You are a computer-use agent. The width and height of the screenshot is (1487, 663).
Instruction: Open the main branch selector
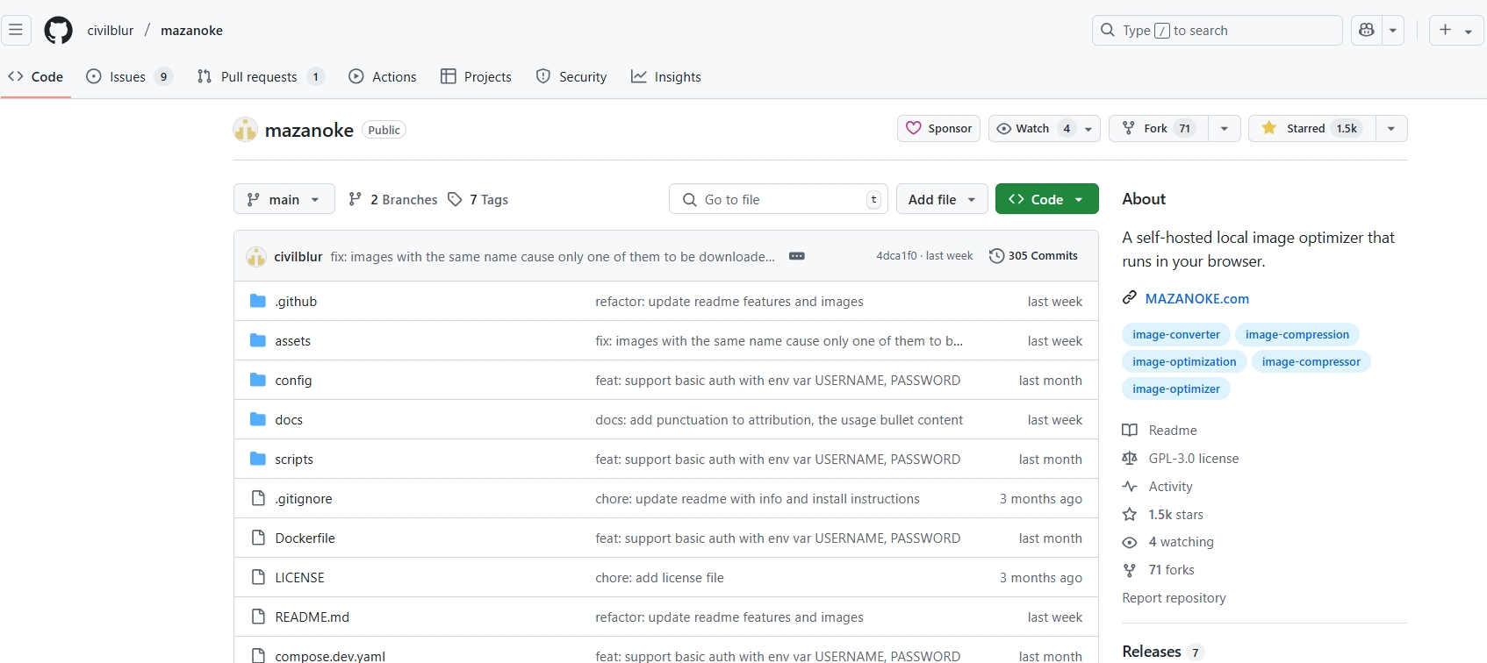pyautogui.click(x=284, y=199)
